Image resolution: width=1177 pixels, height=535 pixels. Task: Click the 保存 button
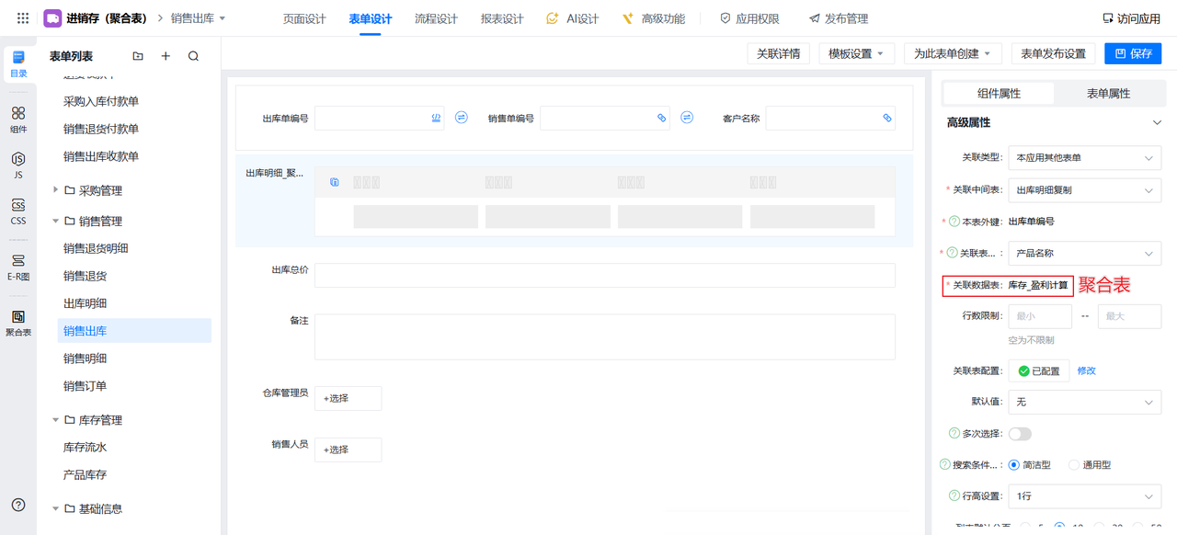[1132, 53]
